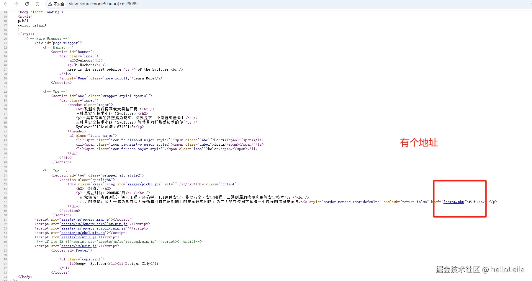Go back using the browser back arrow
The image size is (532, 281).
6,4
